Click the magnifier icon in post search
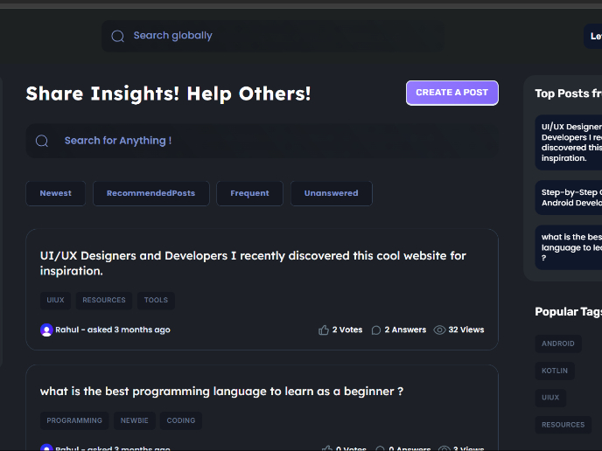The height and width of the screenshot is (451, 602). tap(42, 141)
